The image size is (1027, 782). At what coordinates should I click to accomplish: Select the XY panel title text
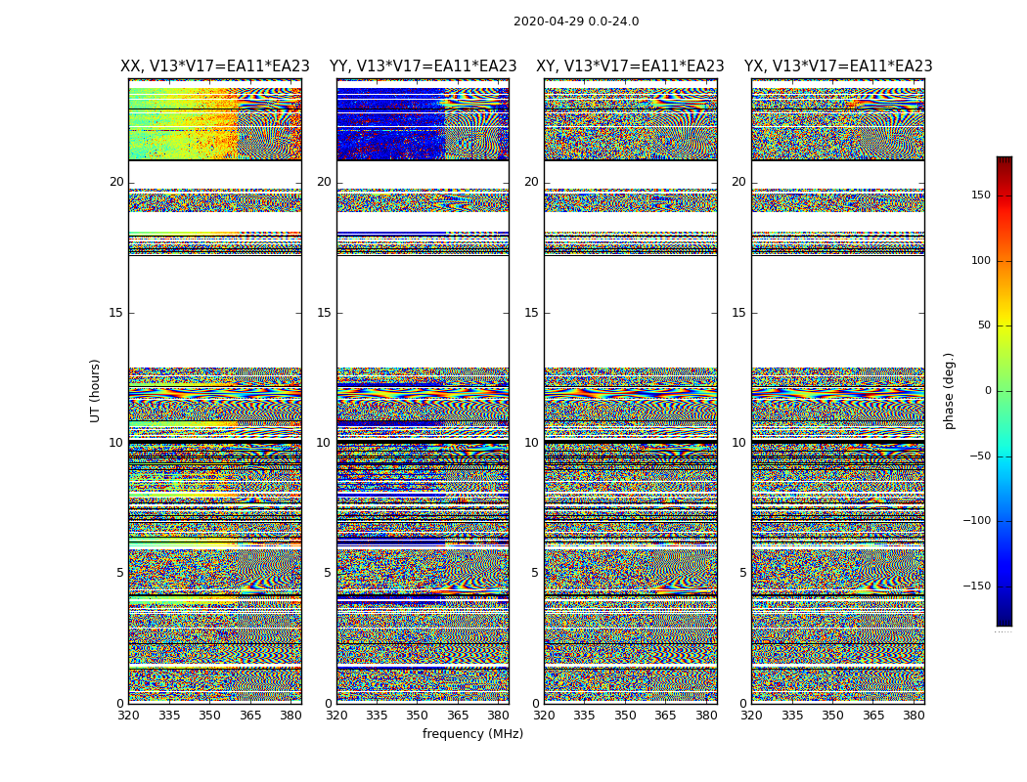point(630,66)
